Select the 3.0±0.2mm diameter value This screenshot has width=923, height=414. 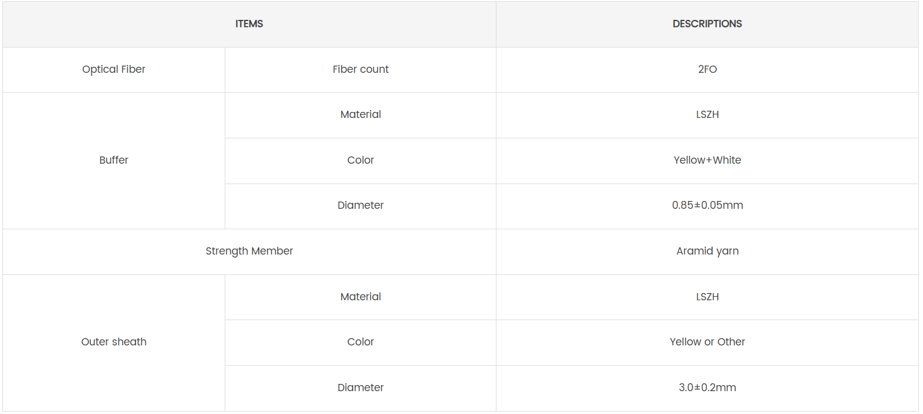(707, 388)
